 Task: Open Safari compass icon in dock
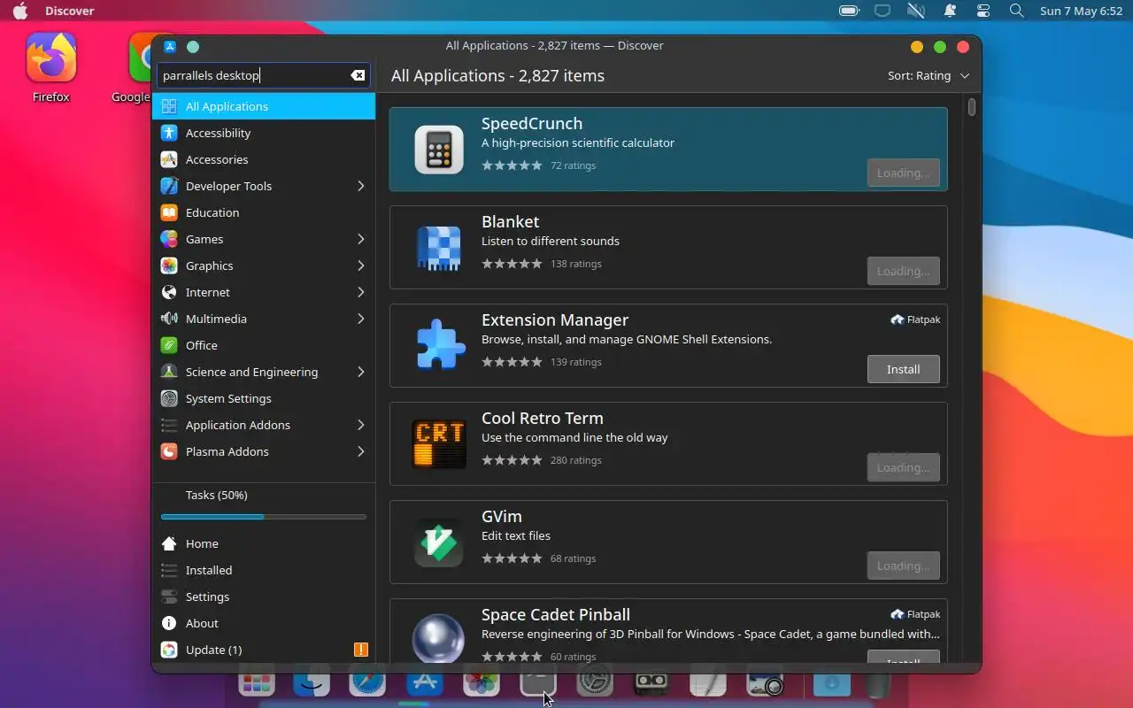367,683
